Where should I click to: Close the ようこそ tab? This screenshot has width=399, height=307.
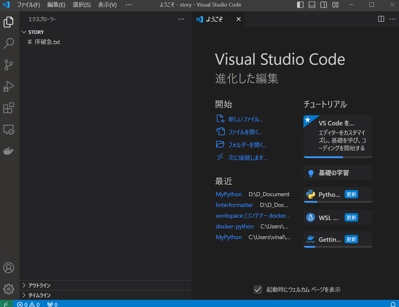(x=238, y=19)
